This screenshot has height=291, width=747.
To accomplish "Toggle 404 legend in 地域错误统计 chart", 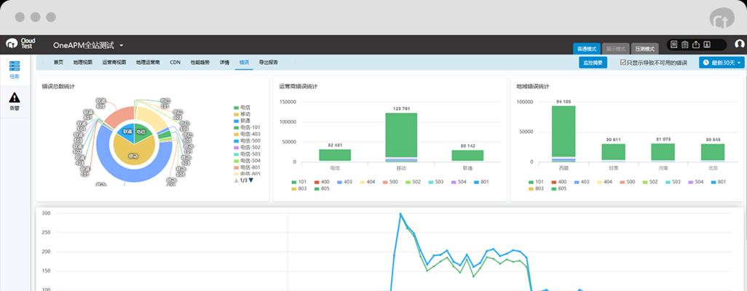I will click(604, 182).
